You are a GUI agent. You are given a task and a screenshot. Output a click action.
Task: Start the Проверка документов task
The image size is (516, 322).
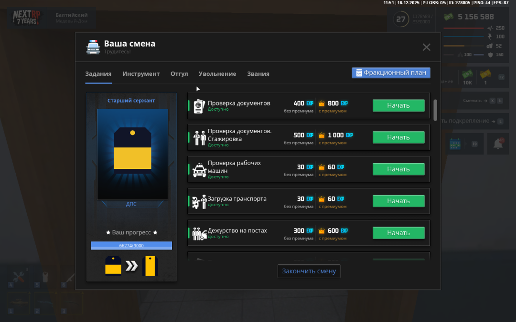coord(398,105)
